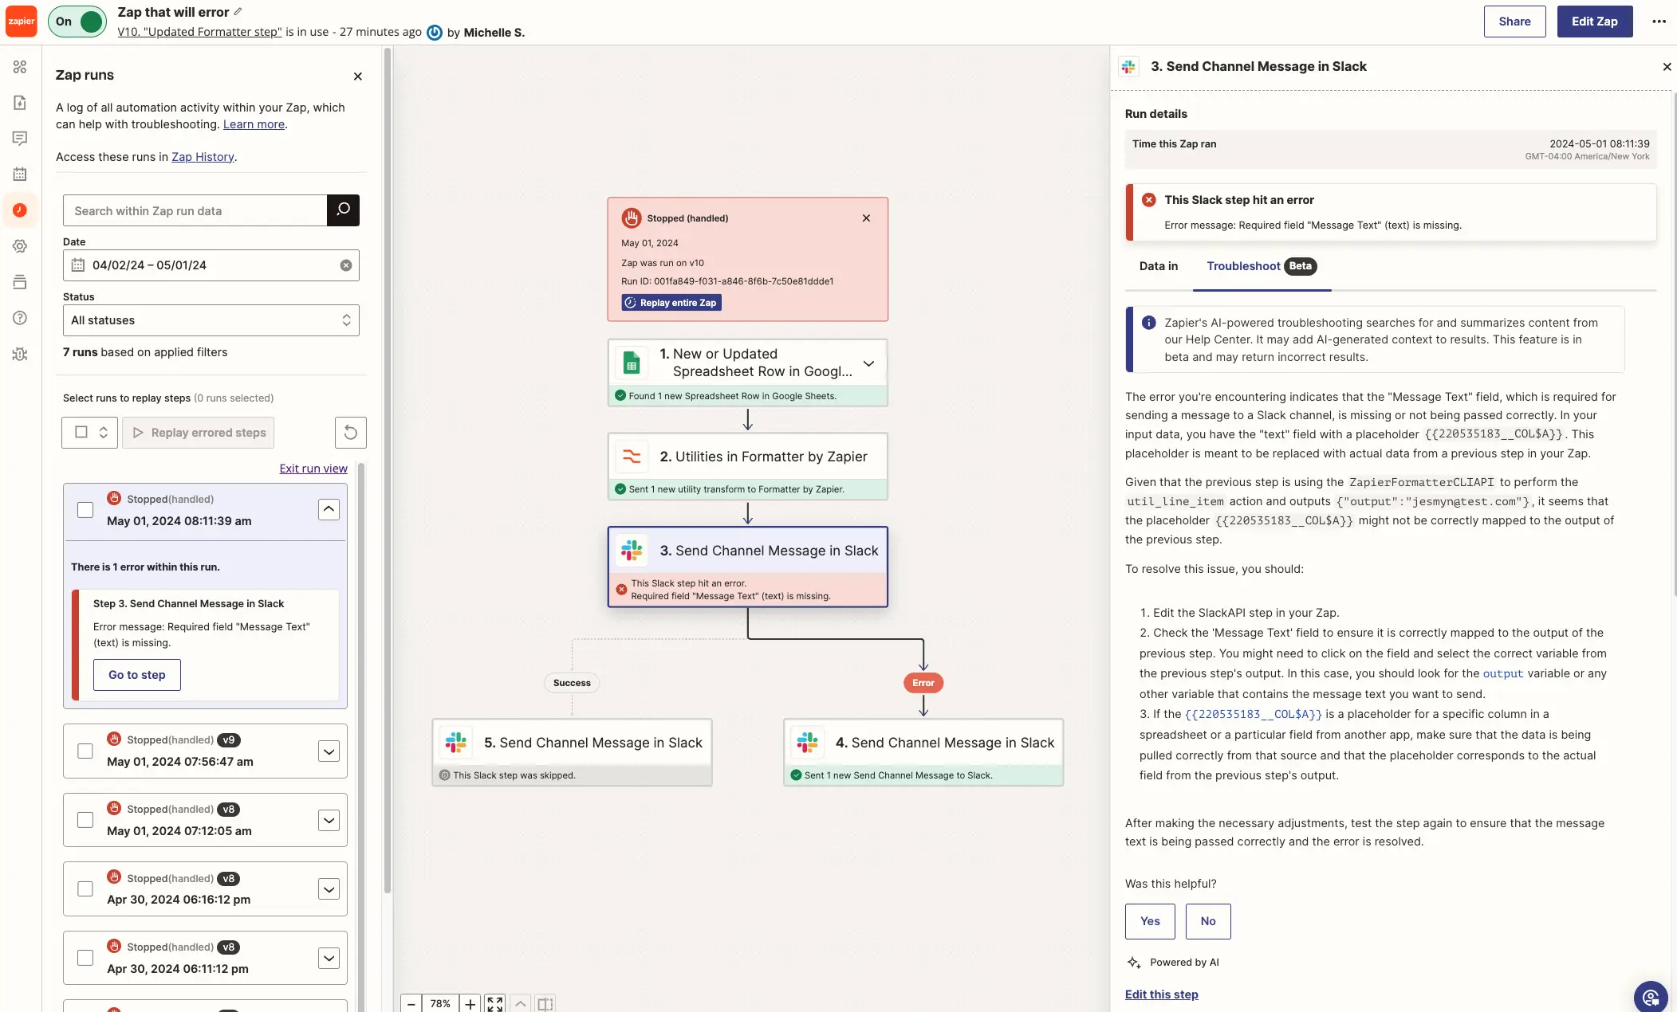Viewport: 1677px width, 1012px height.
Task: Open the Schedule calendar sidebar icon
Action: tap(20, 174)
